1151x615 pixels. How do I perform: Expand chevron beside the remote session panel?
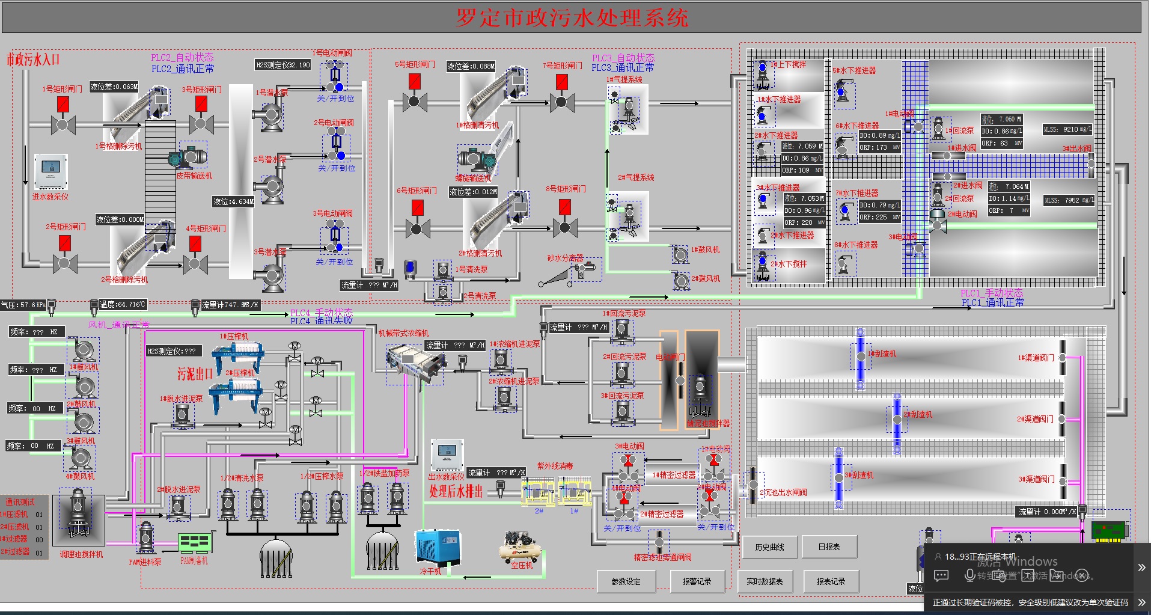click(x=1141, y=568)
